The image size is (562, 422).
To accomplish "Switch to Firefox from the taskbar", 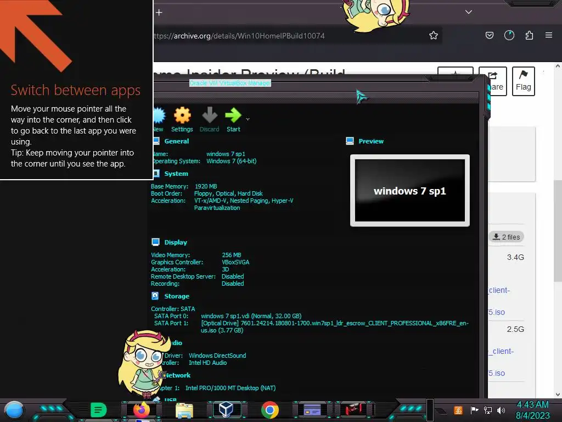I will [x=142, y=410].
